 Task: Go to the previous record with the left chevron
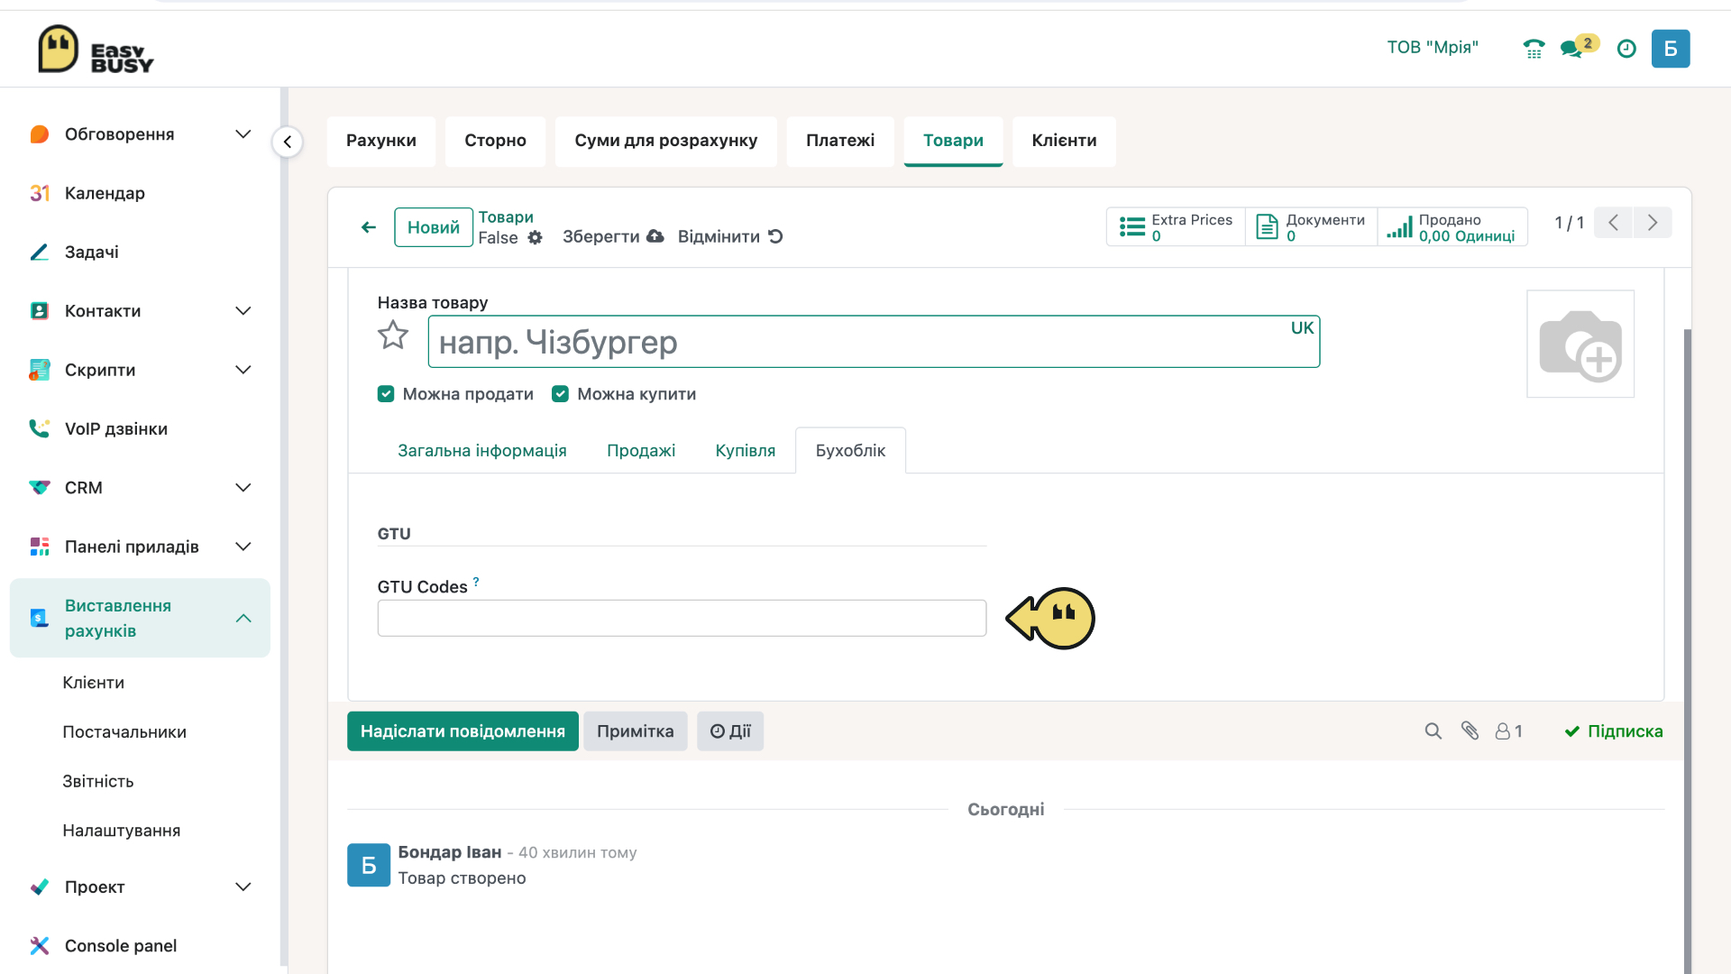pos(1614,223)
